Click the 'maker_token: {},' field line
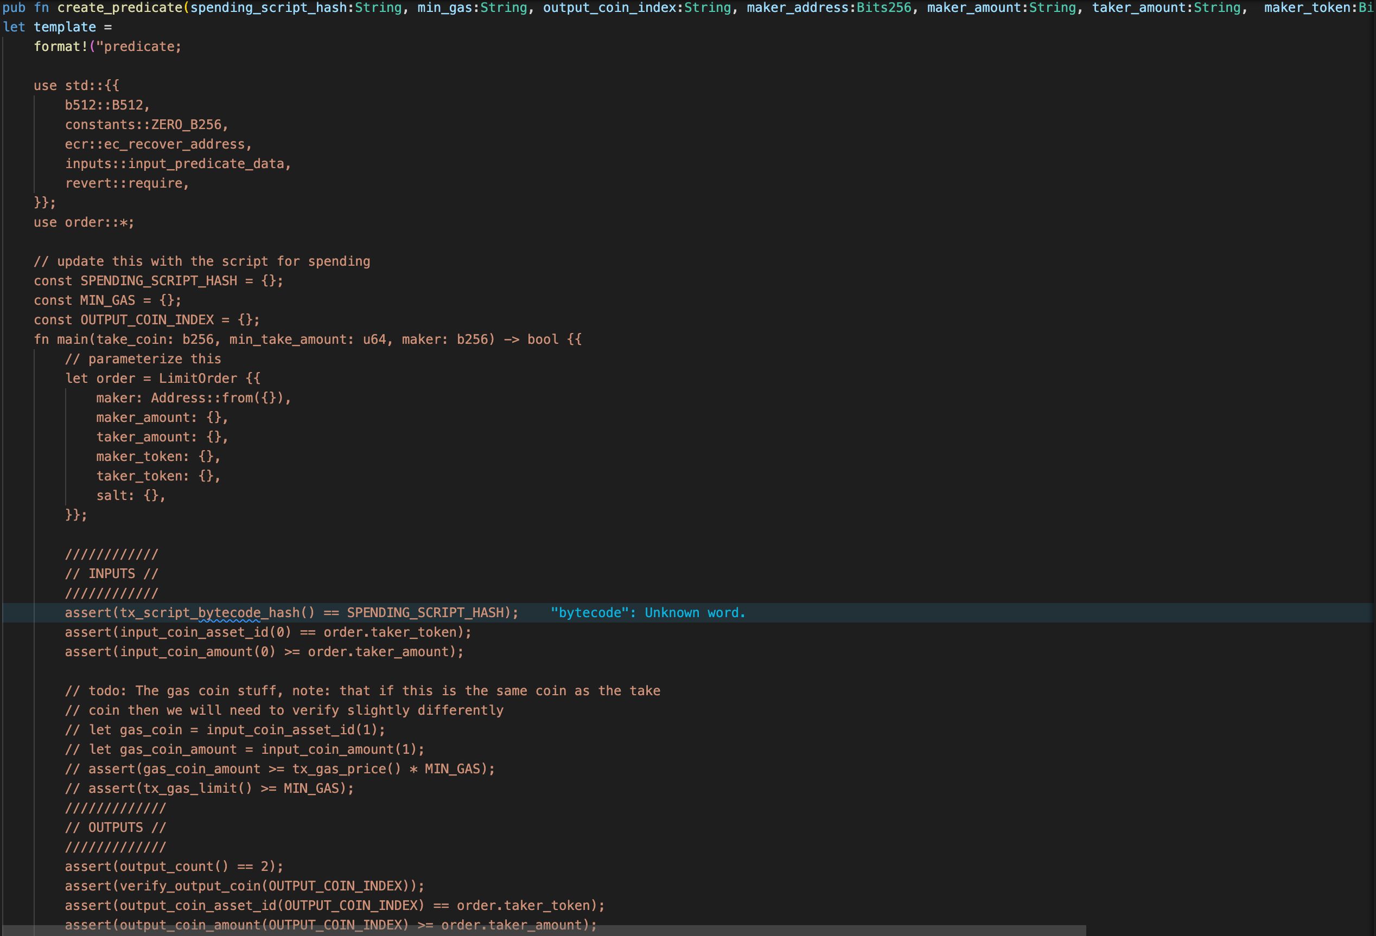 158,457
